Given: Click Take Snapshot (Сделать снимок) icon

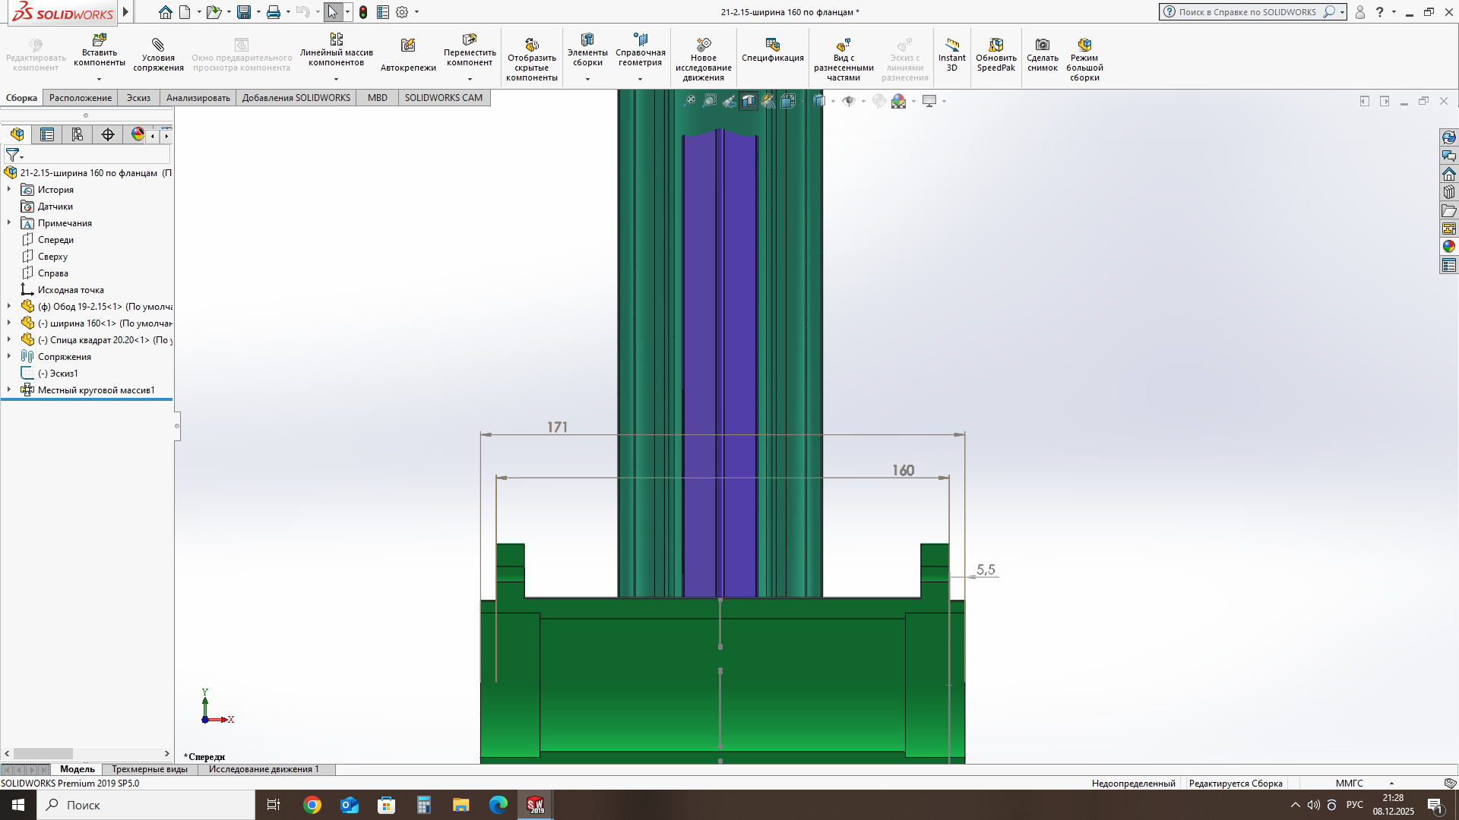Looking at the screenshot, I should coord(1042,52).
